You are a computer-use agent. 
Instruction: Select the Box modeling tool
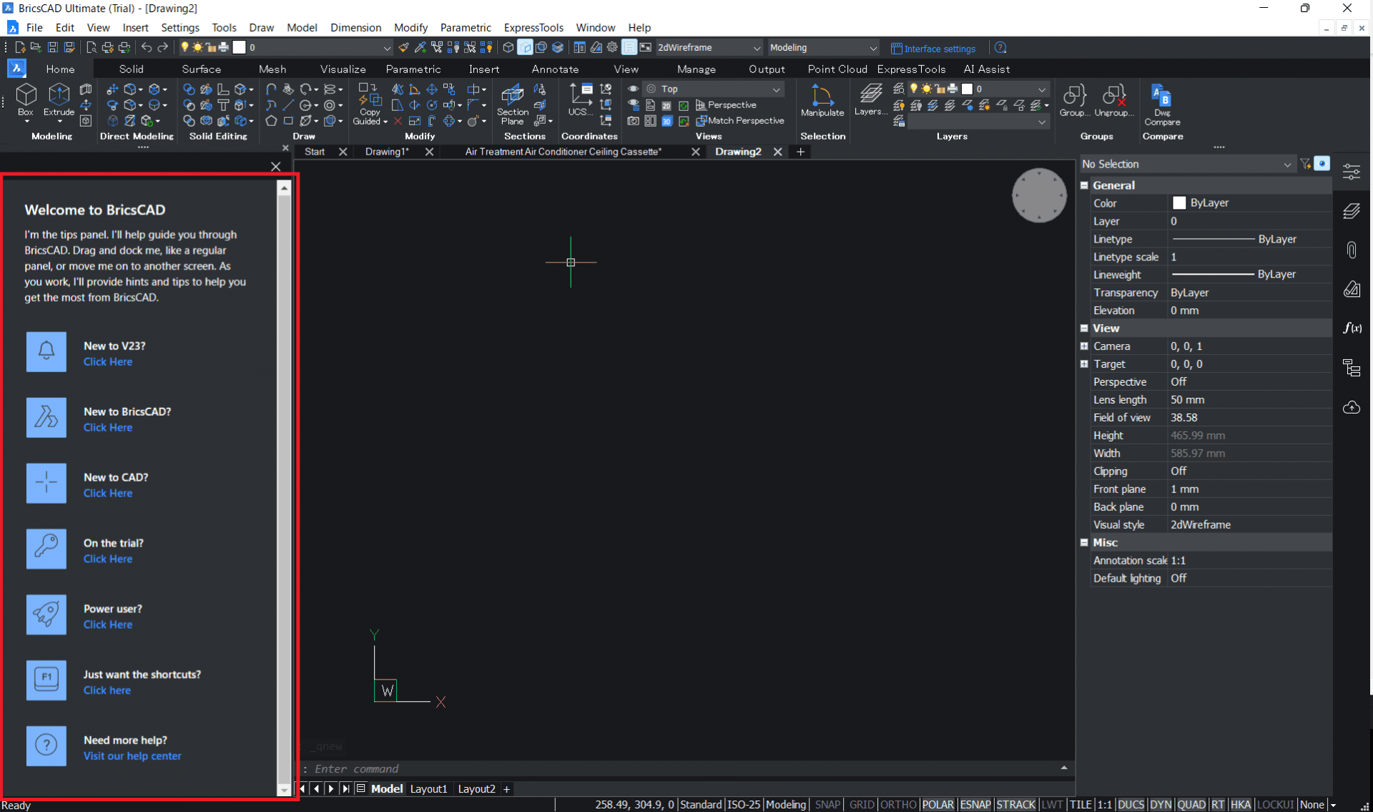[26, 99]
